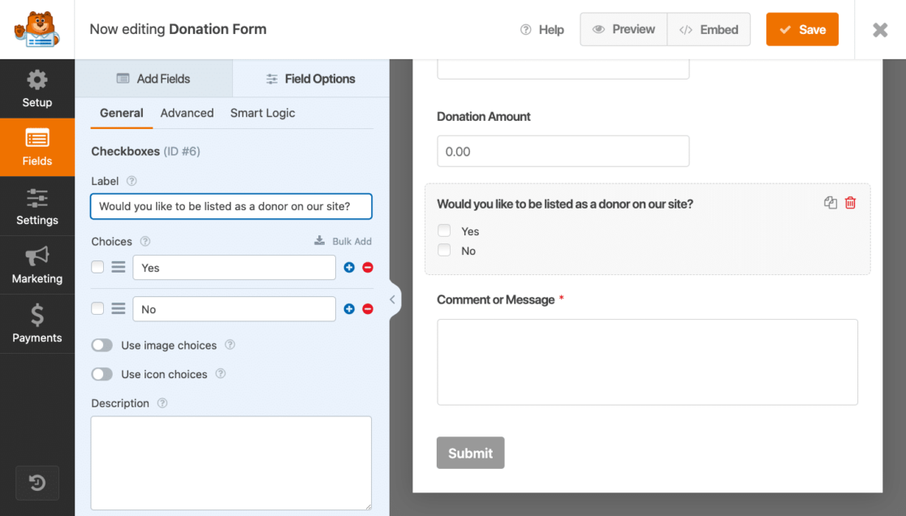This screenshot has height=516, width=906.
Task: Select the 'Comment or Message' field label
Action: point(496,299)
